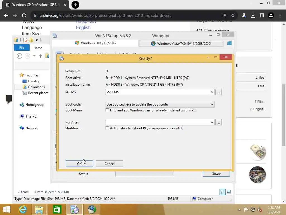Open browser profile avatar
The height and width of the screenshot is (215, 286).
271,16
